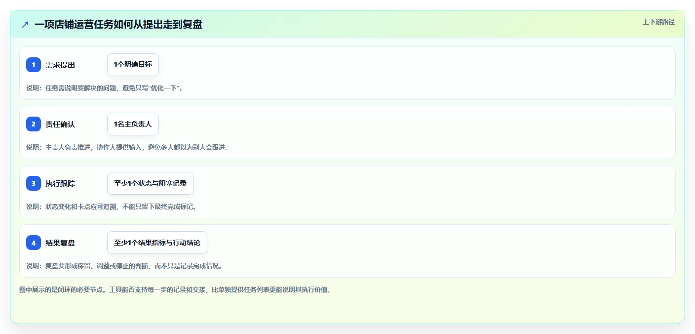Click the step 3 number badge

[34, 183]
